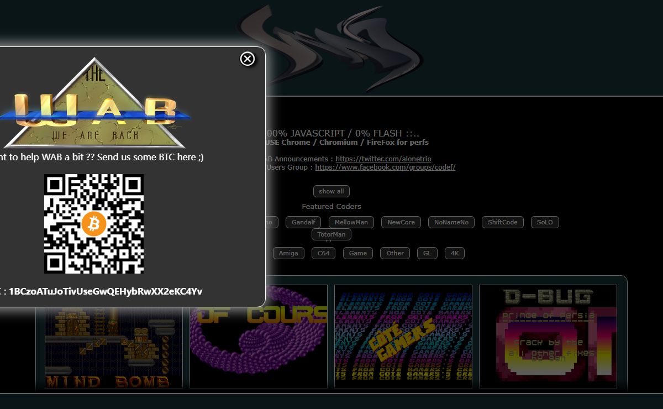Click the 'USE Chrome / Chromium / FireFox' note

click(347, 143)
